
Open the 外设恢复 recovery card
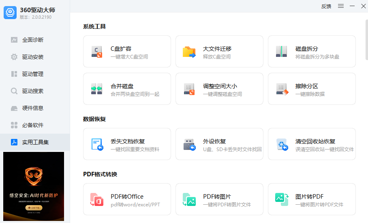click(x=219, y=144)
